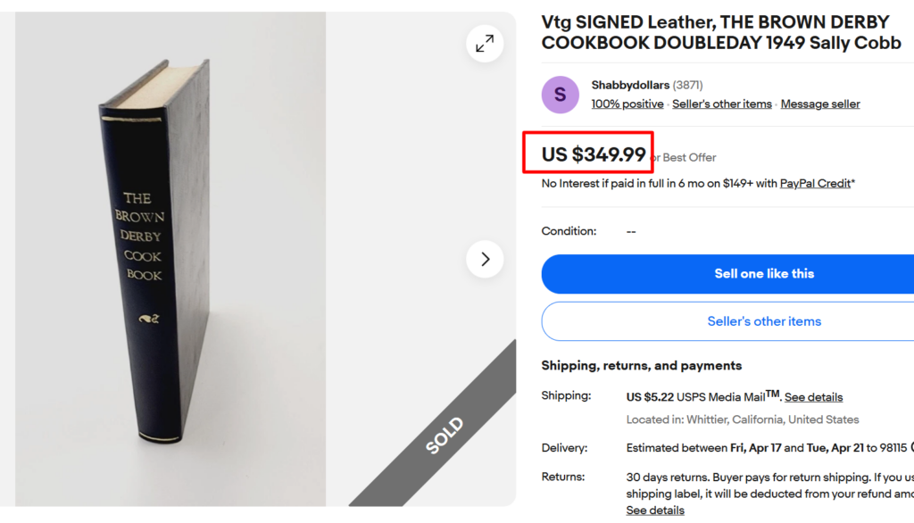The width and height of the screenshot is (914, 523).
Task: Show the next product photo
Action: [x=485, y=260]
